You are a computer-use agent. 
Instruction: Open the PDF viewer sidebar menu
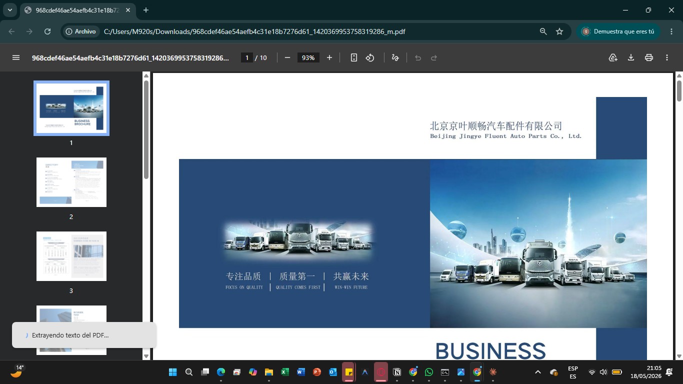(16, 57)
